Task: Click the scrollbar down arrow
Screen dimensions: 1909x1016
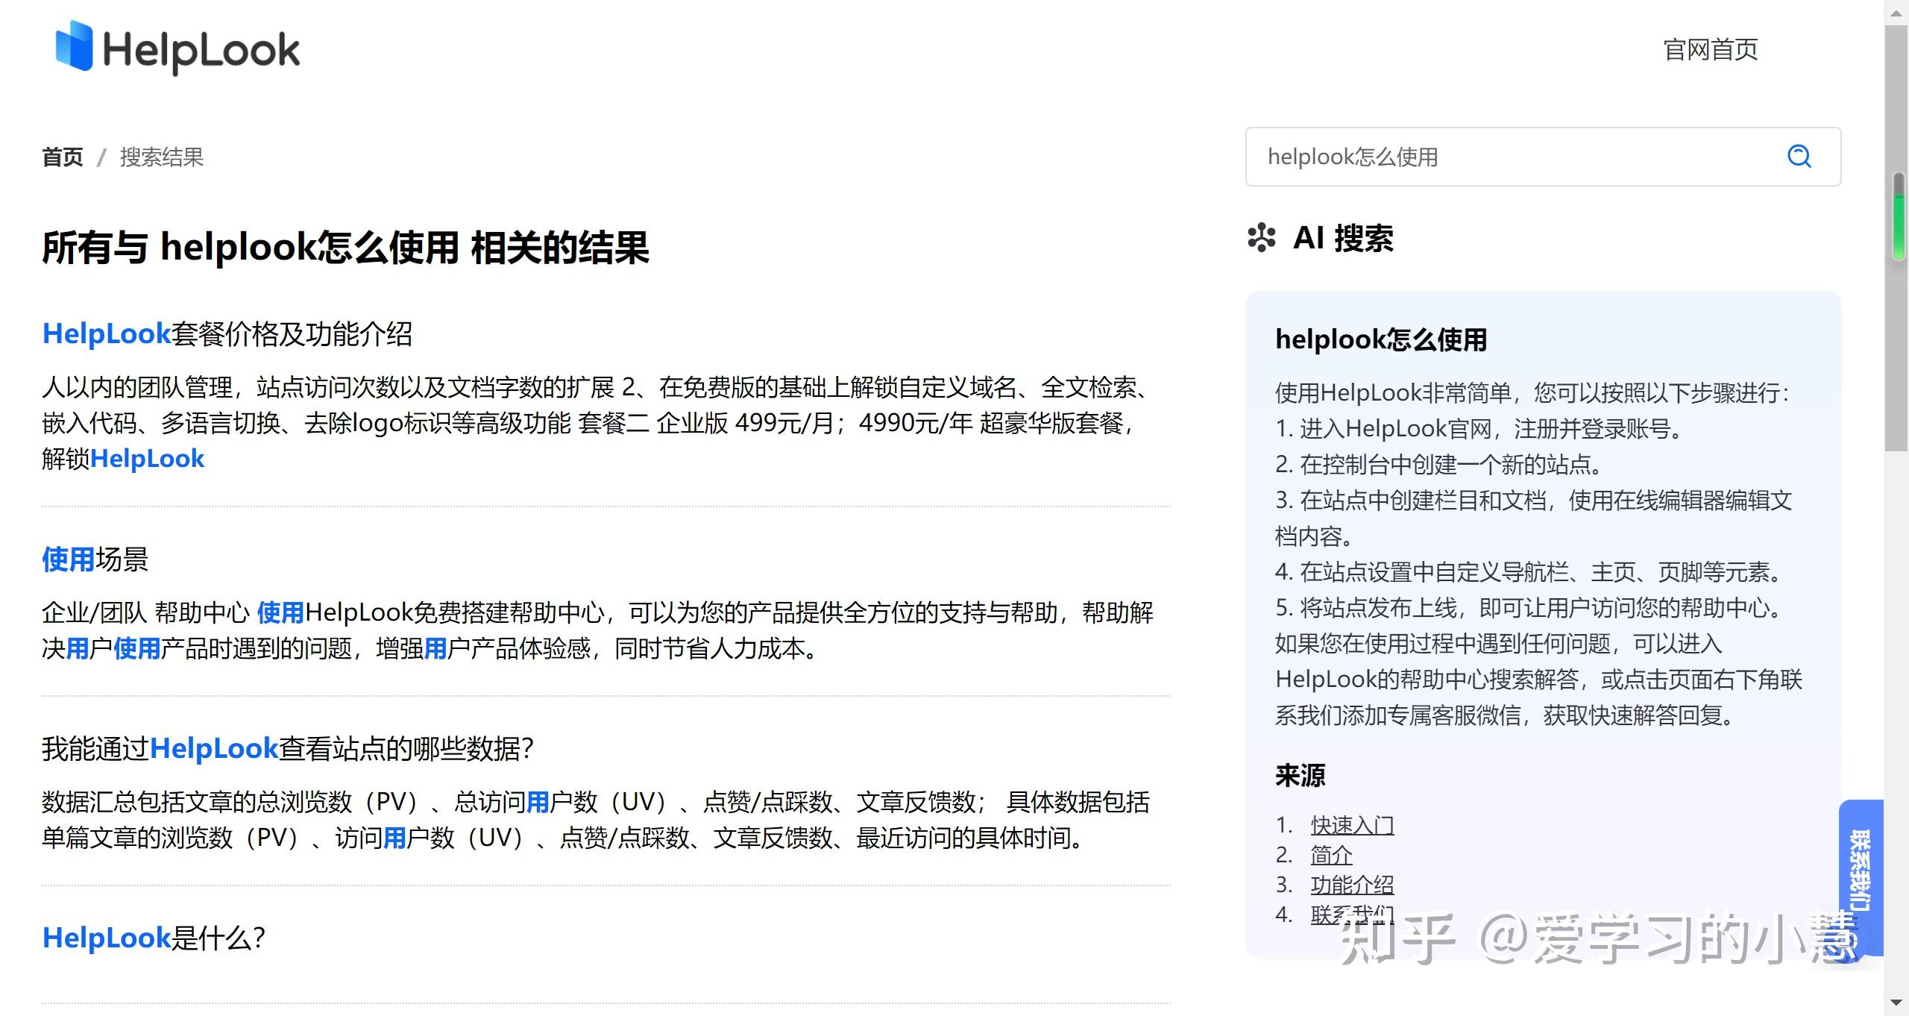Action: (1896, 1003)
